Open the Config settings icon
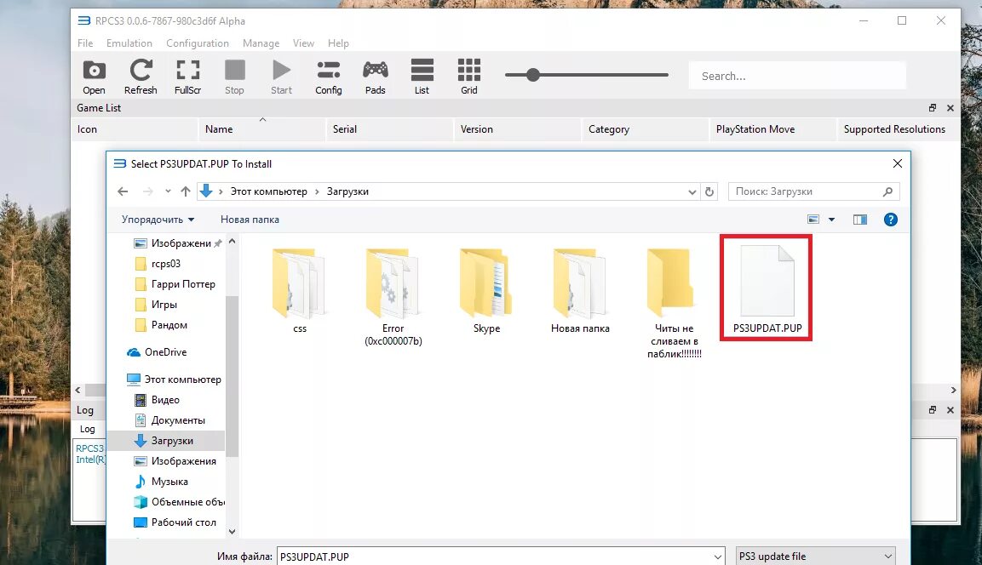Viewport: 982px width, 565px height. coord(328,77)
